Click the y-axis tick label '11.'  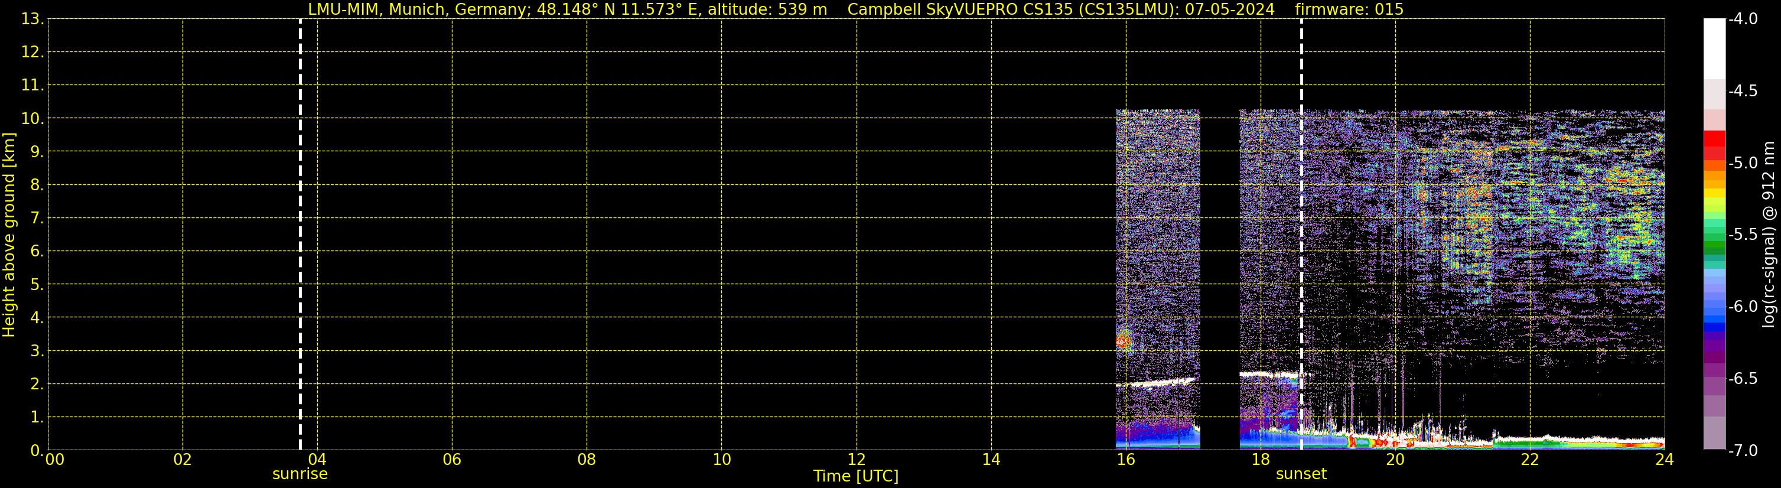(32, 86)
